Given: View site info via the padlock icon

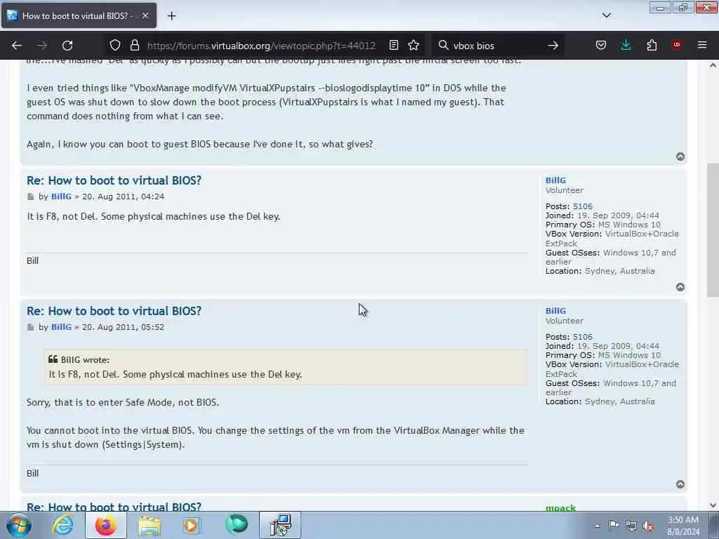Looking at the screenshot, I should click(x=134, y=45).
